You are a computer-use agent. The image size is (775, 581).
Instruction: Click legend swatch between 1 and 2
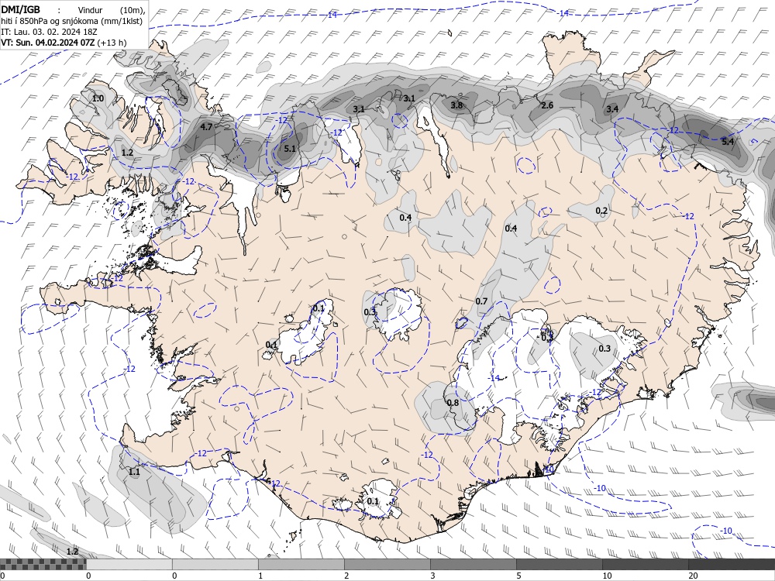[301, 564]
